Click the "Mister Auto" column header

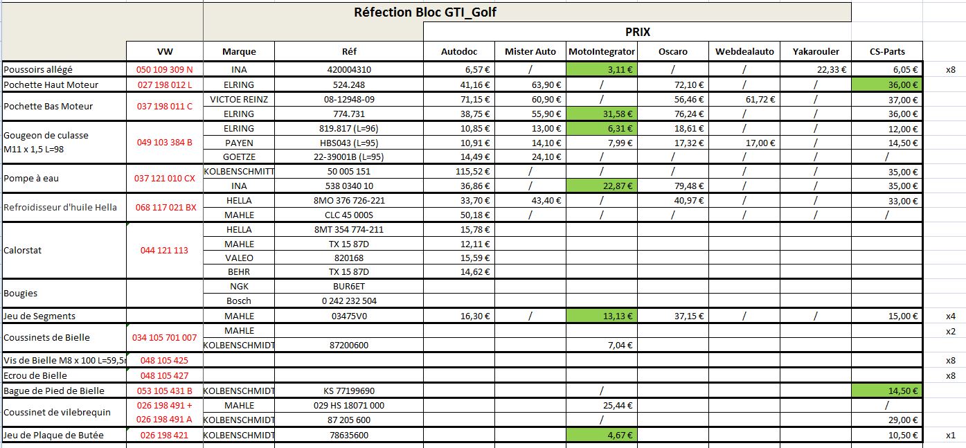click(530, 51)
